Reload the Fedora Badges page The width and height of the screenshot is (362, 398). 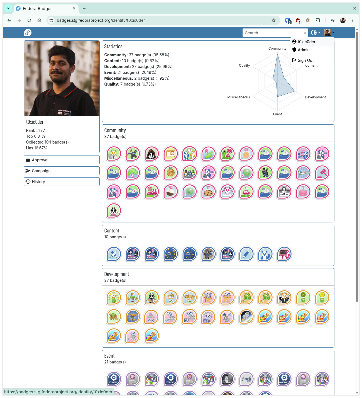click(29, 20)
